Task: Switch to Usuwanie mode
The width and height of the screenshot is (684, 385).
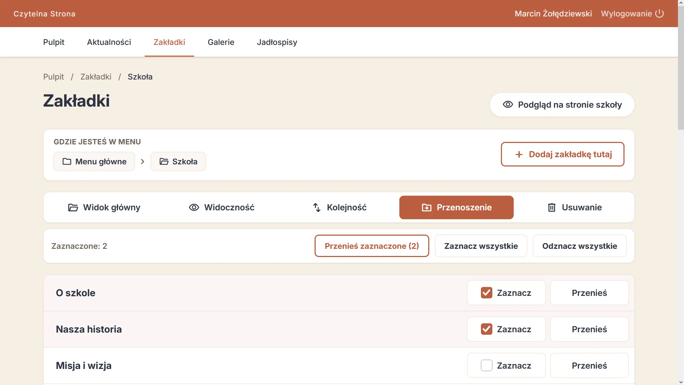Action: [x=574, y=207]
